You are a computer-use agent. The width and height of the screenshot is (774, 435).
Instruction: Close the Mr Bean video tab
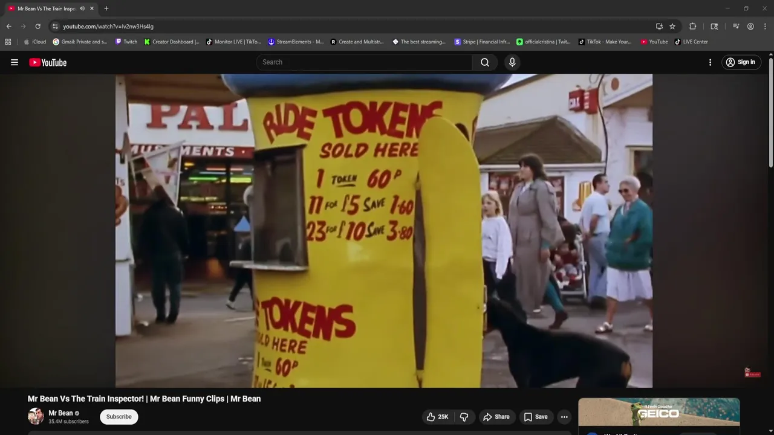[92, 8]
